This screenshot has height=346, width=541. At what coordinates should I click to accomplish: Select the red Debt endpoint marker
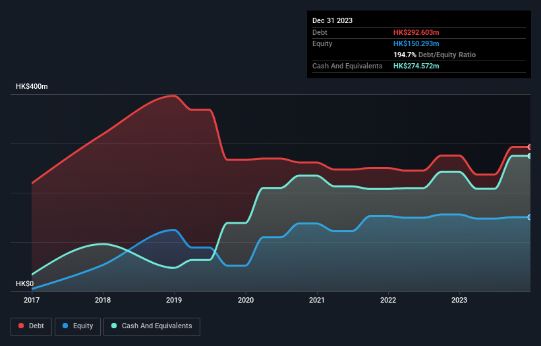[530, 147]
